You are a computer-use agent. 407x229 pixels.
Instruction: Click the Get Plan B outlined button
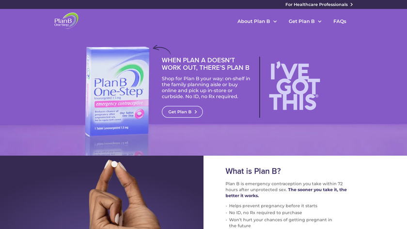(182, 112)
